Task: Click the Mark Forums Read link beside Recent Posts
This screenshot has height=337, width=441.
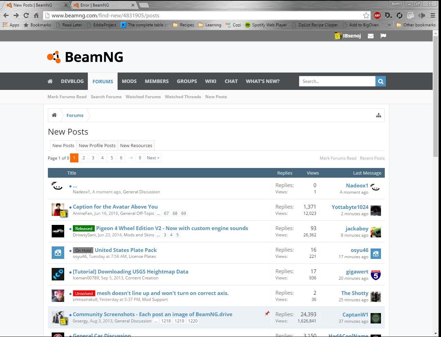Action: click(338, 158)
